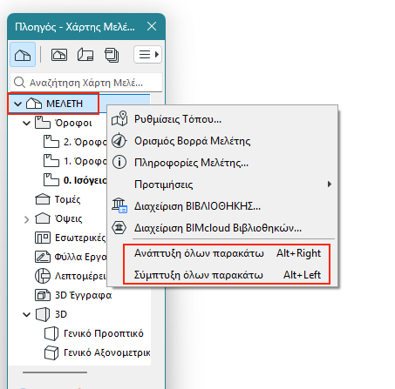Viewport: 395px width, 389px height.
Task: Collapse the 3D folder chevron
Action: (27, 314)
